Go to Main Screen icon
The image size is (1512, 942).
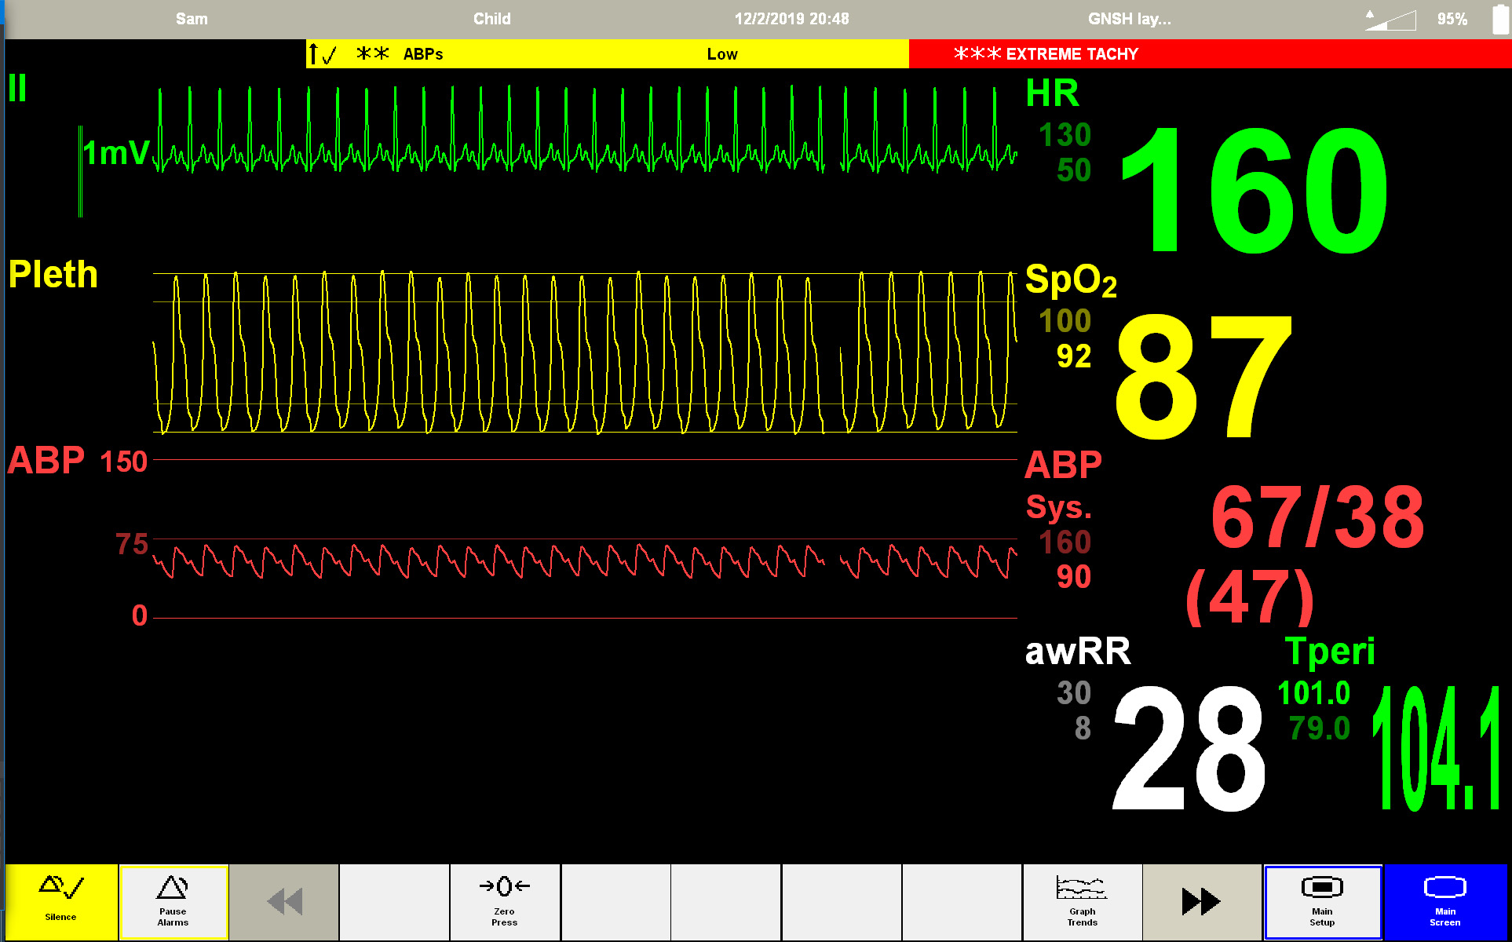point(1444,888)
